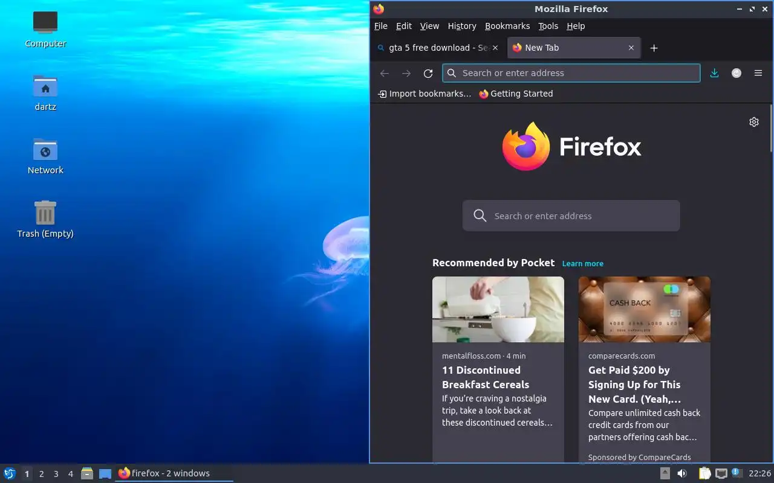Switch to workspace 3
The width and height of the screenshot is (774, 483).
click(56, 474)
